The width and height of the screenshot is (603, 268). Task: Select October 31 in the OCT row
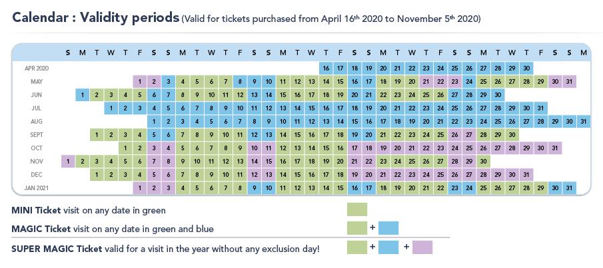pos(554,148)
